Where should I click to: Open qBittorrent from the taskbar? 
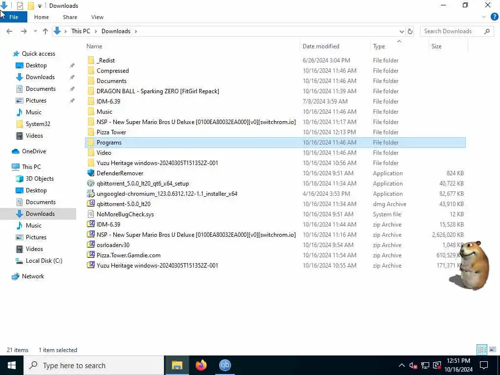point(225,365)
